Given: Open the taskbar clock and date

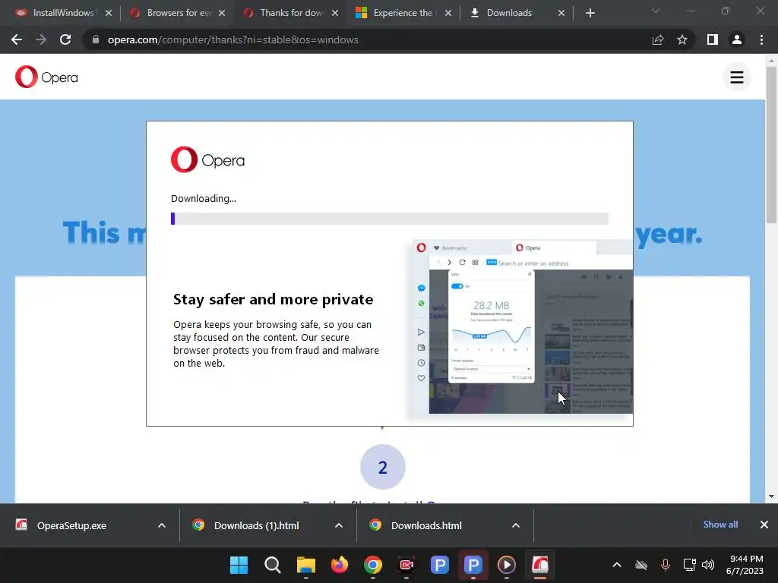Looking at the screenshot, I should pos(745,565).
